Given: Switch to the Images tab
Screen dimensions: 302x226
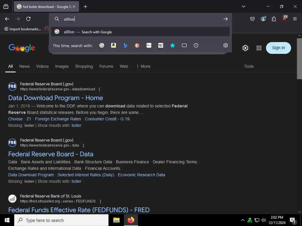Looking at the screenshot, I should tap(62, 66).
